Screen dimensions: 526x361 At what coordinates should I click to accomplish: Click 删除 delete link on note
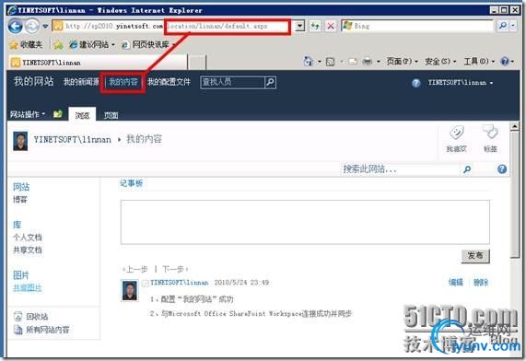tap(481, 283)
